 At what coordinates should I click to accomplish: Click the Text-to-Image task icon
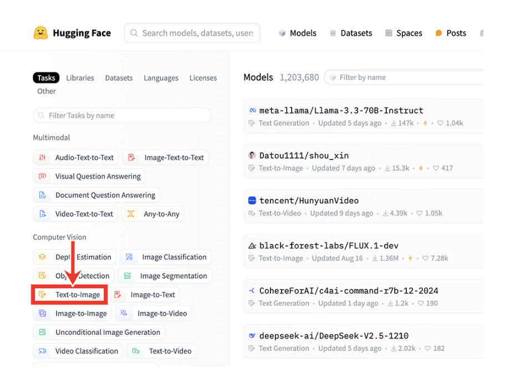point(43,294)
